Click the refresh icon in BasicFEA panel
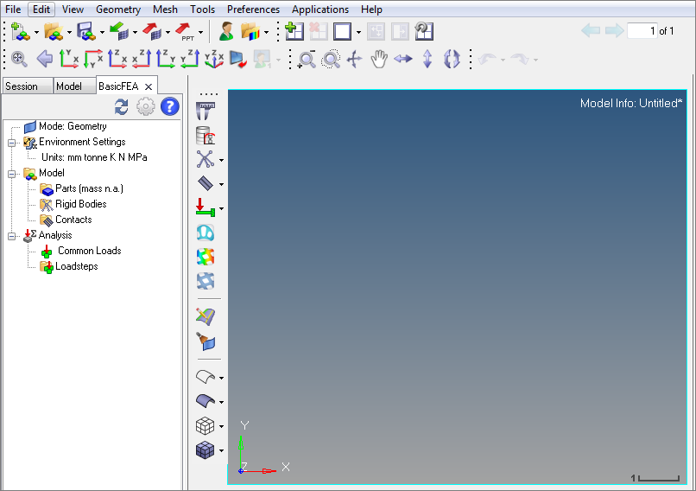 point(121,107)
